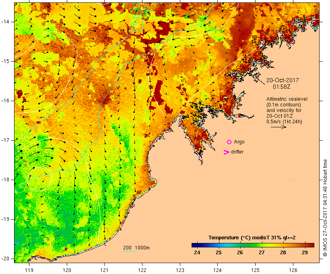
Task: Click the color bar value 27
Action: [x=262, y=252]
